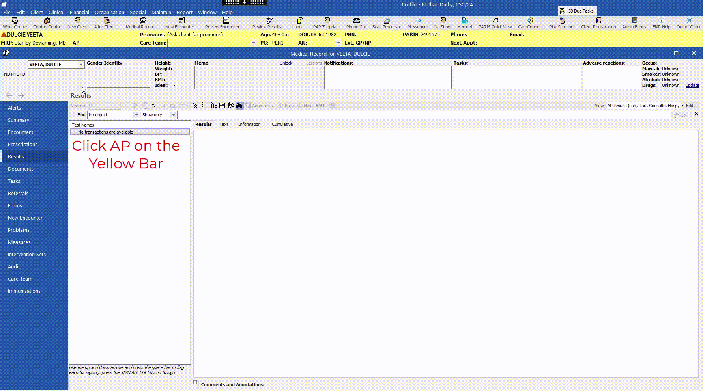Switch to the Cumulative tab
Screen dimensions: 703x391
(282, 124)
